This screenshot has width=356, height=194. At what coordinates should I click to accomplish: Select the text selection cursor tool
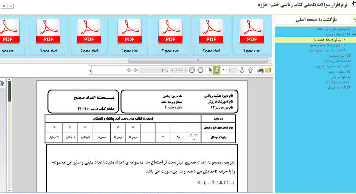click(x=209, y=70)
